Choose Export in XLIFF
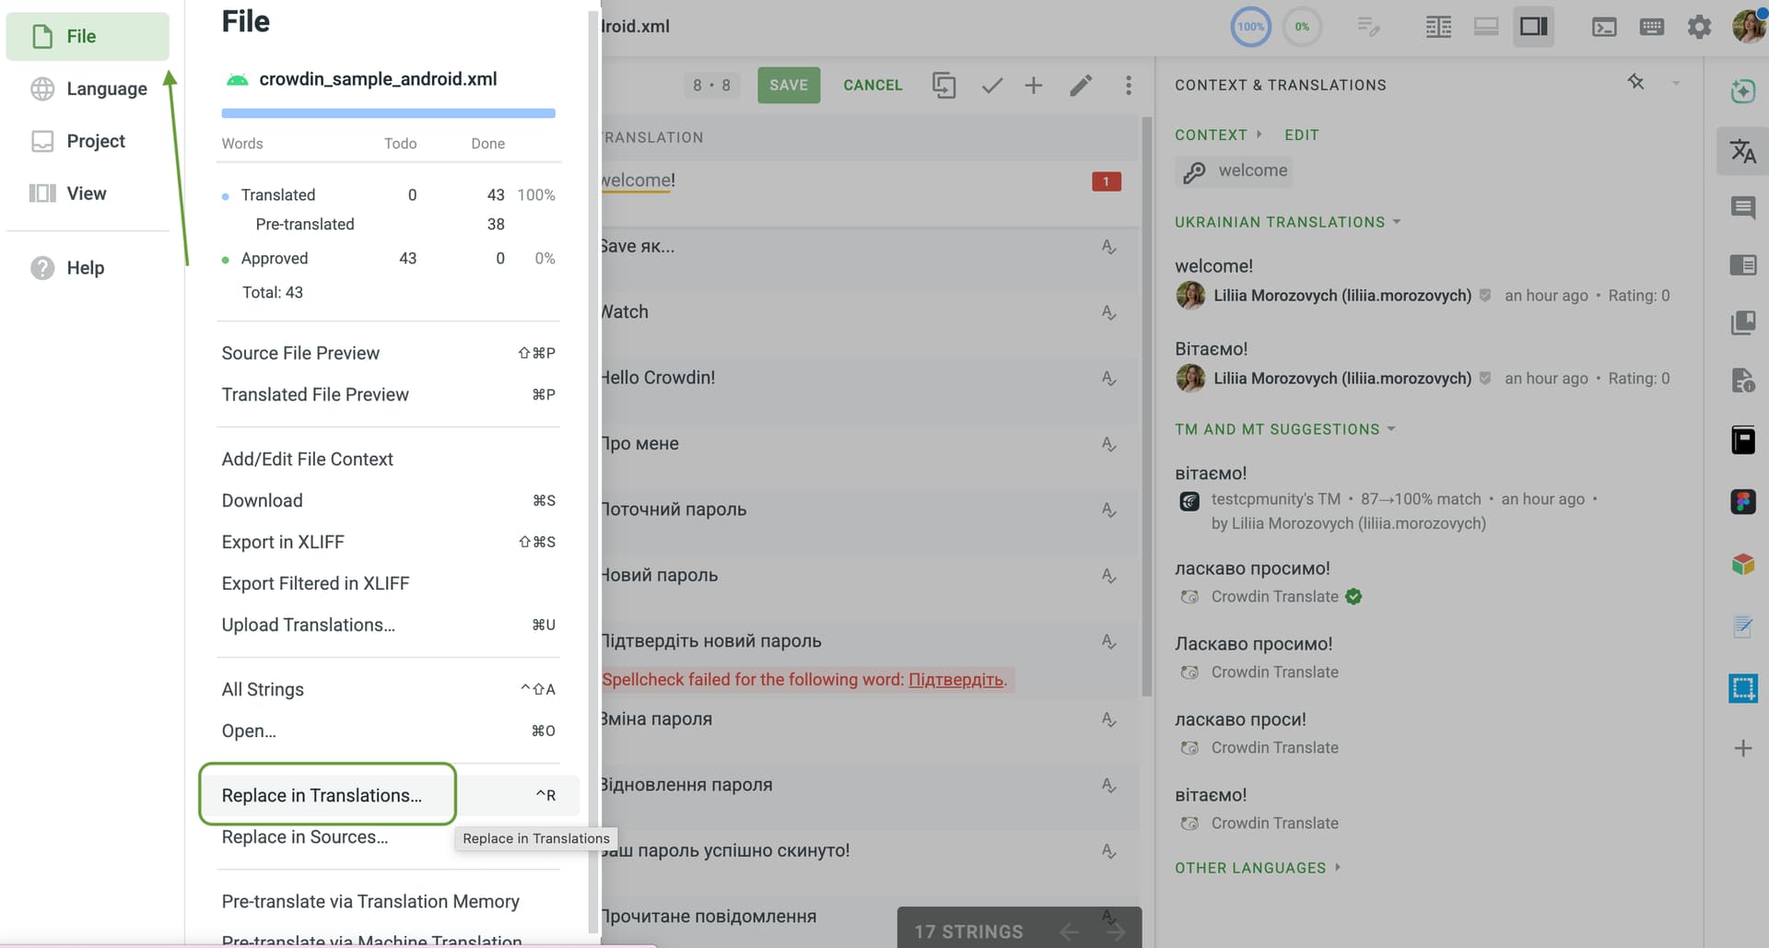Image resolution: width=1769 pixels, height=948 pixels. (x=388, y=542)
